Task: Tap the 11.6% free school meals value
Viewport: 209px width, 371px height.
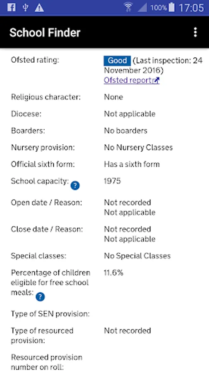Action: point(114,273)
